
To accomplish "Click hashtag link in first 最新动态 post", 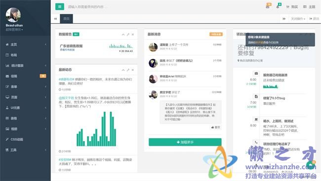I will pos(66,79).
